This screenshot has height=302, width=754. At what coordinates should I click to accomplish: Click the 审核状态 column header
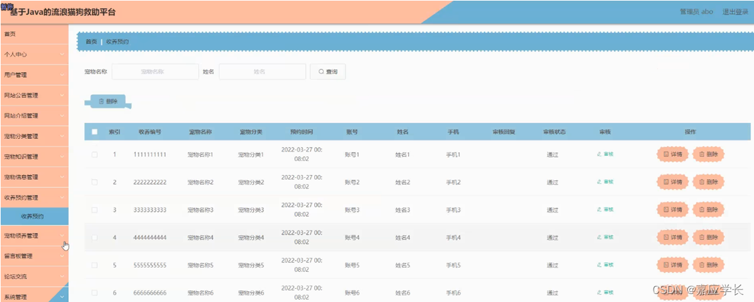tap(554, 131)
